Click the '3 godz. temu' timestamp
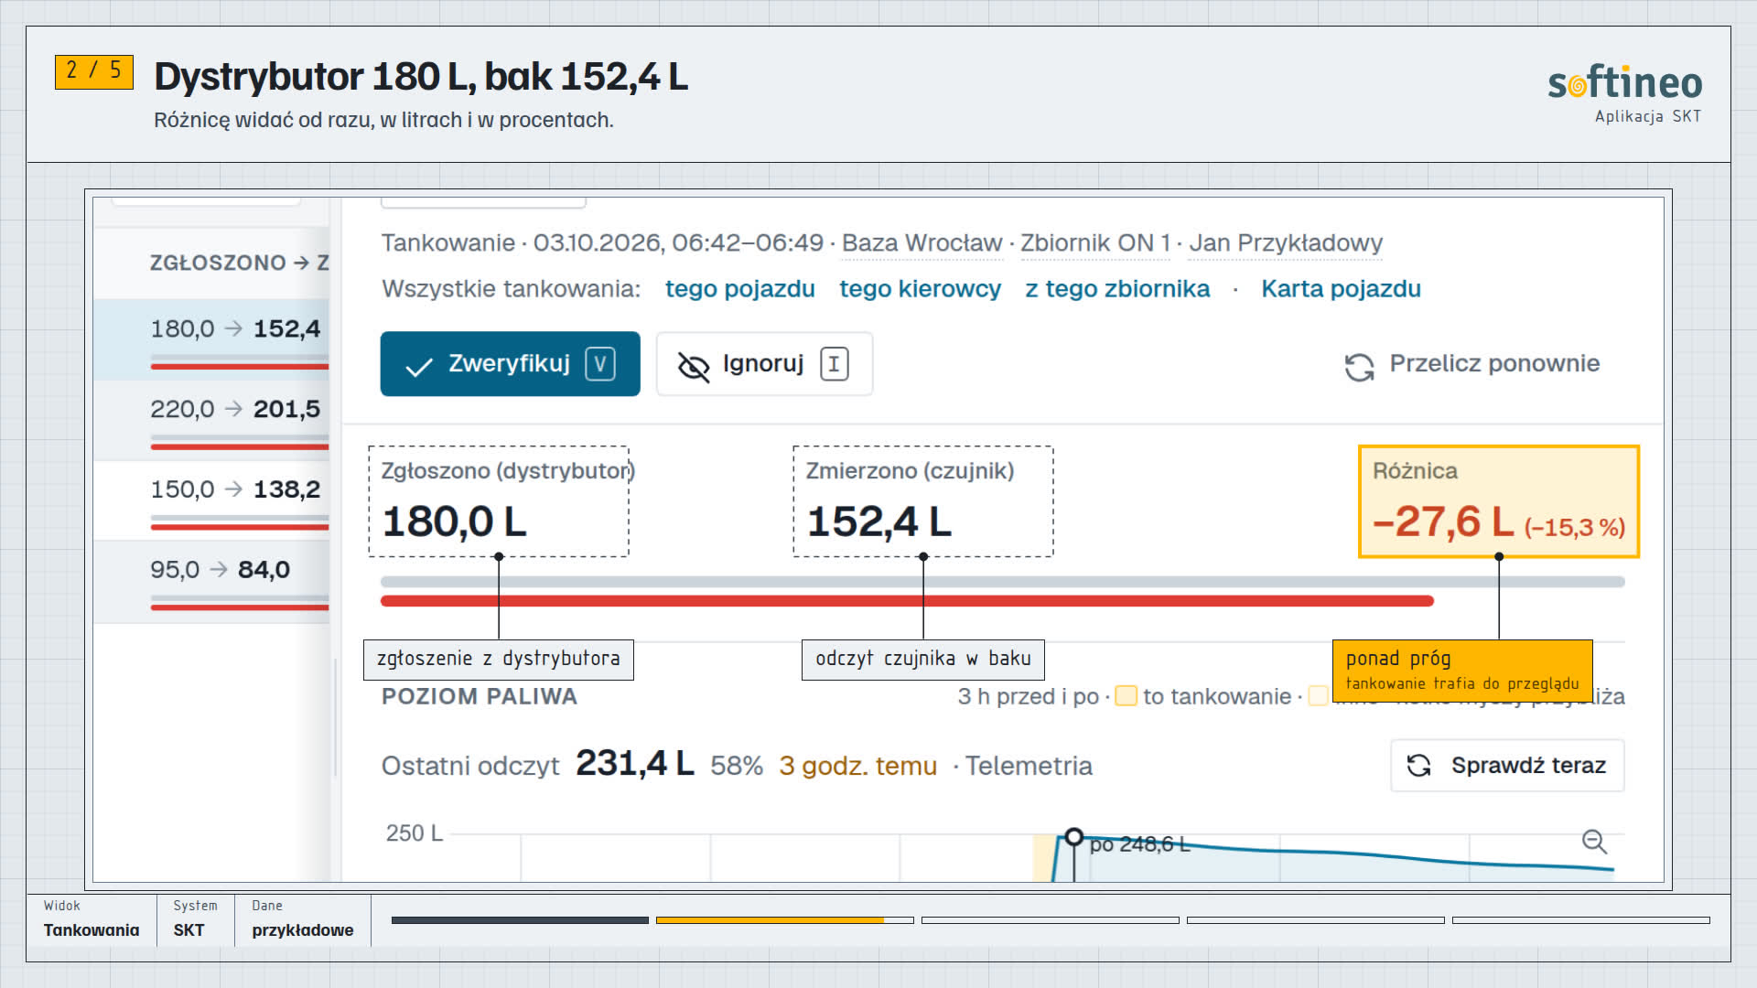Image resolution: width=1757 pixels, height=988 pixels. [x=858, y=766]
